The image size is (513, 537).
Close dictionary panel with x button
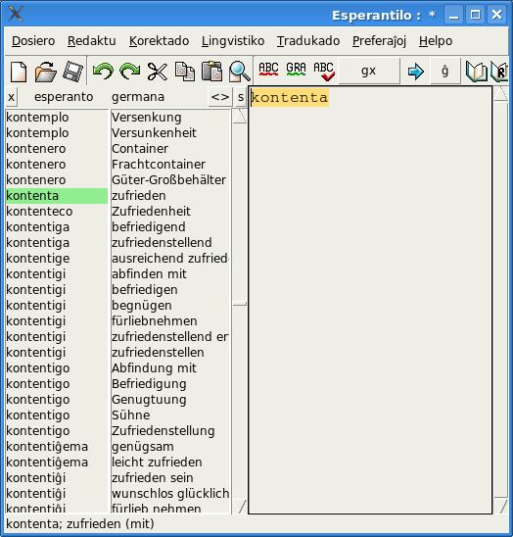(12, 97)
